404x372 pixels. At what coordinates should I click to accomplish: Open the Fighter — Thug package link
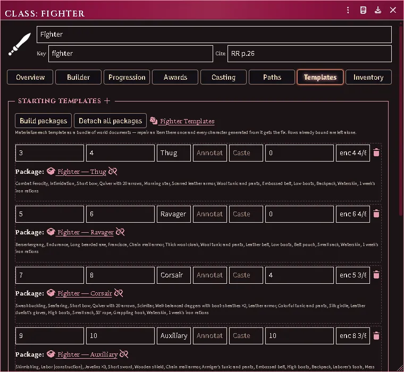pyautogui.click(x=82, y=172)
